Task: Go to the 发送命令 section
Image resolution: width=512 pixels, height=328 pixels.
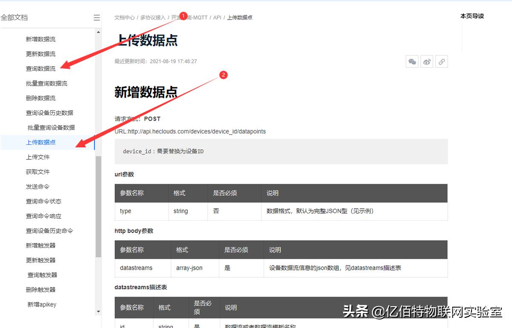Action: [x=38, y=186]
